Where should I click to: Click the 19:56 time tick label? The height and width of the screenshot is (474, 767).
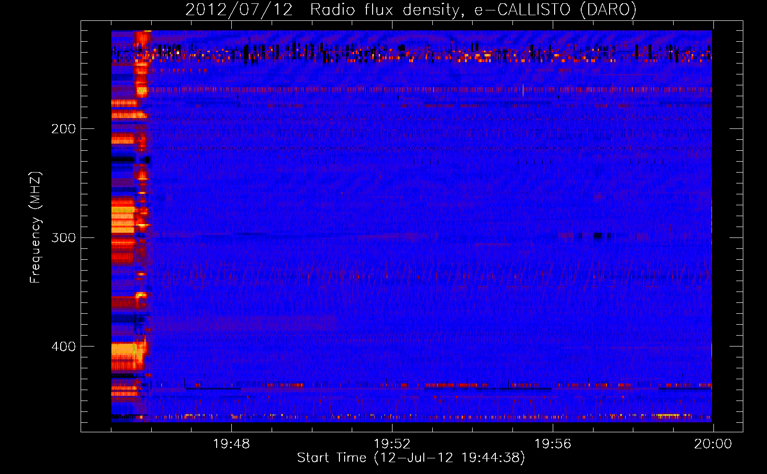click(553, 444)
